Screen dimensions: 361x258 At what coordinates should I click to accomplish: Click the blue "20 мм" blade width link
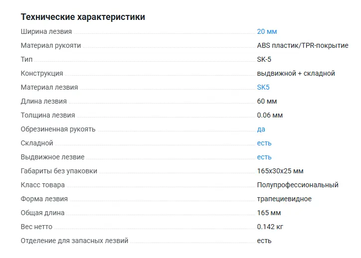click(267, 31)
